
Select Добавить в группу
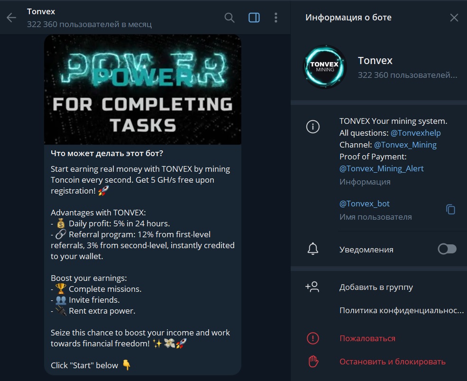376,287
